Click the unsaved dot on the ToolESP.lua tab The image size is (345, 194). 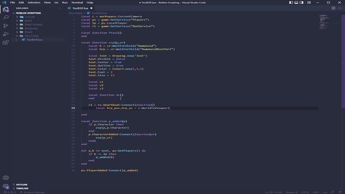coord(91,8)
